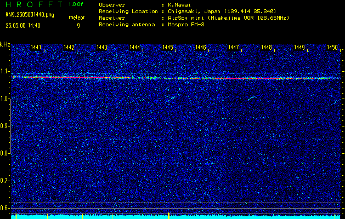Select Chigasaki, Japan coordinates text
The image size is (345, 219).
click(x=222, y=11)
